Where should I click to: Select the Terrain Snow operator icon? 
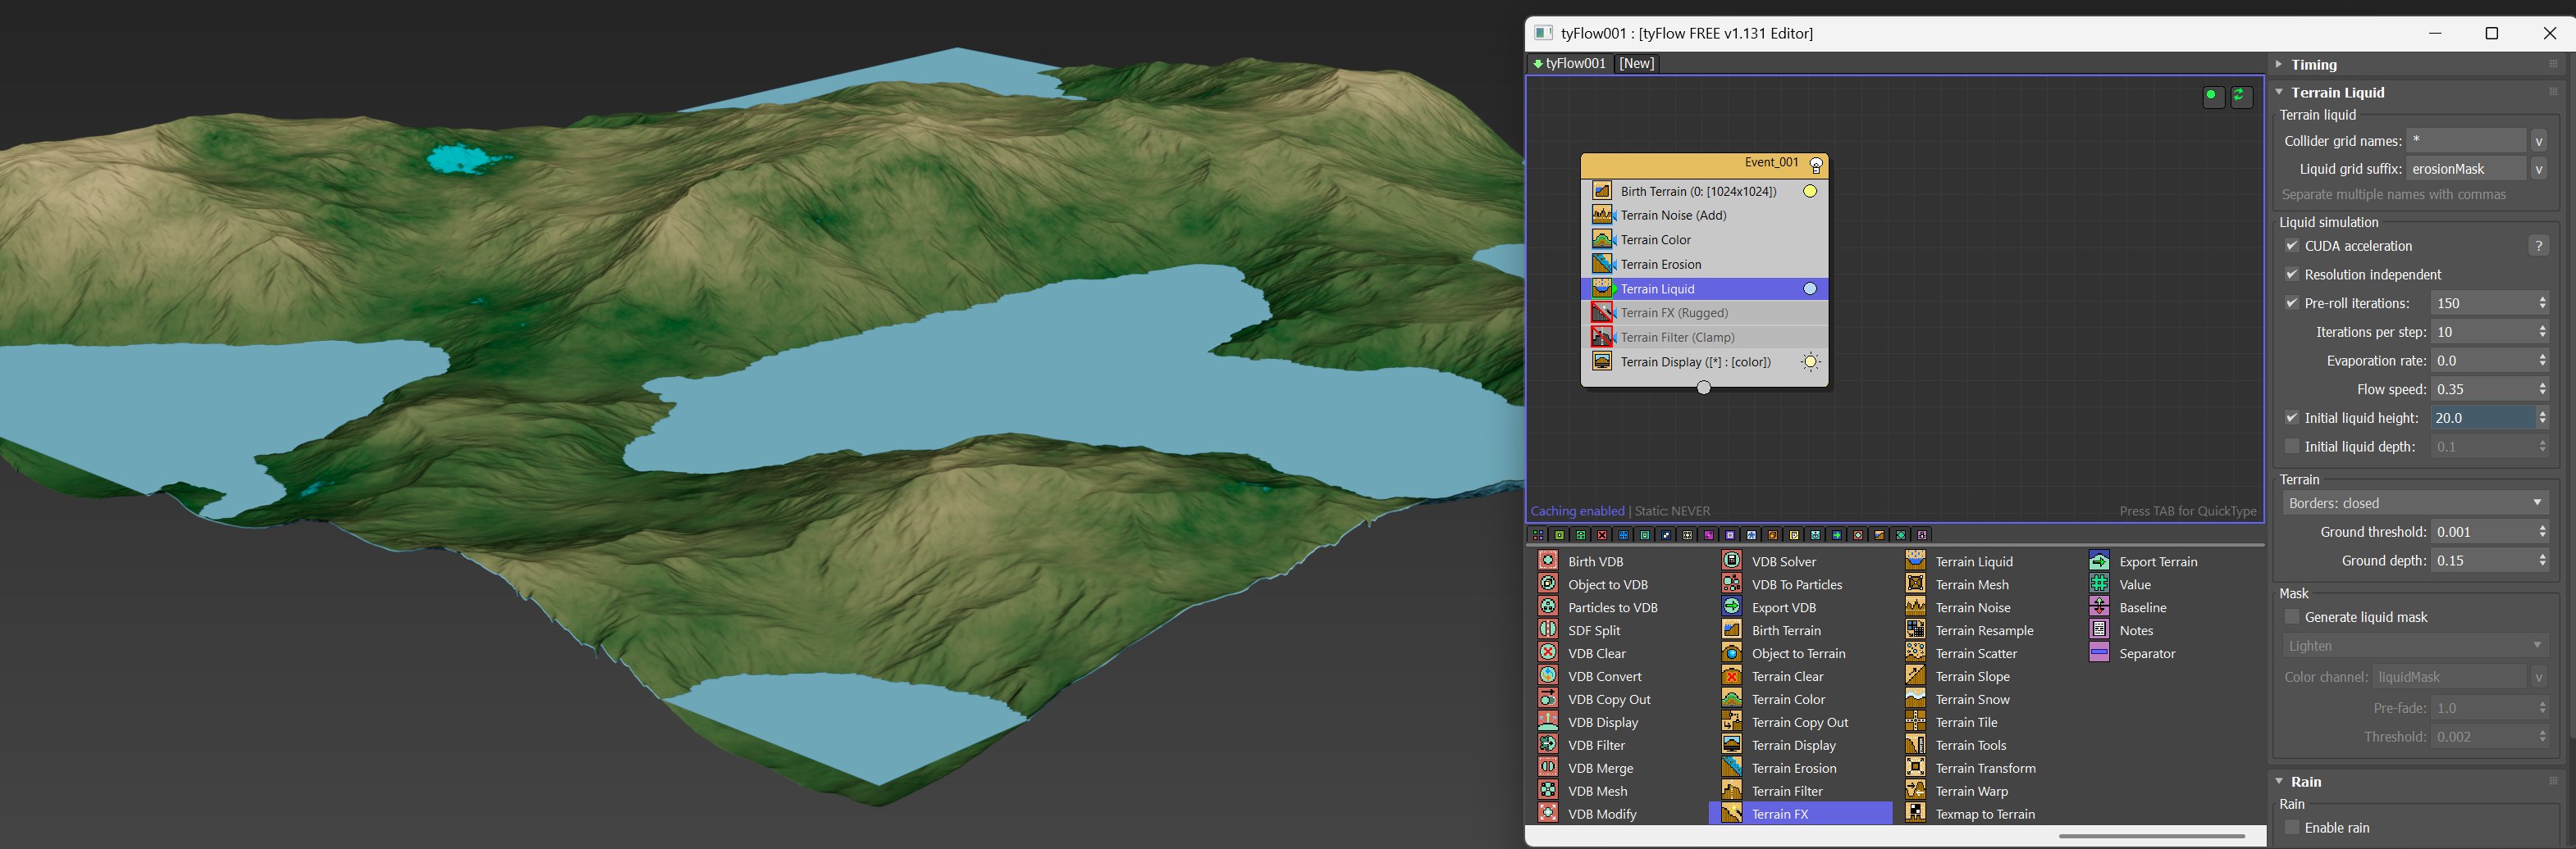[x=1915, y=698]
